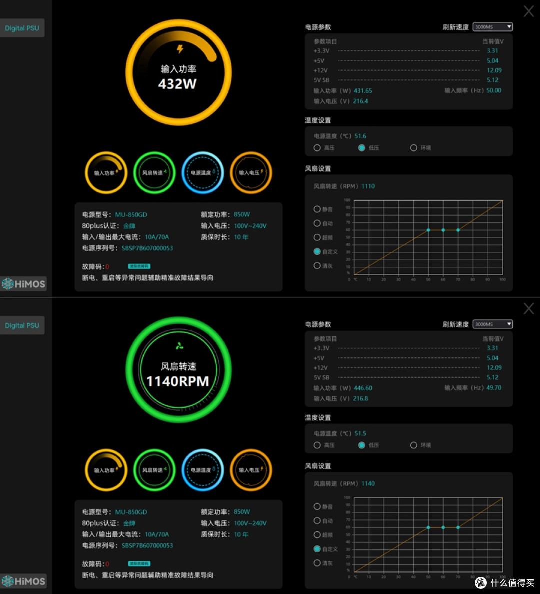Select the green 风扇转速 gauge icon in the 1140RPM window
The height and width of the screenshot is (594, 540).
[x=154, y=470]
